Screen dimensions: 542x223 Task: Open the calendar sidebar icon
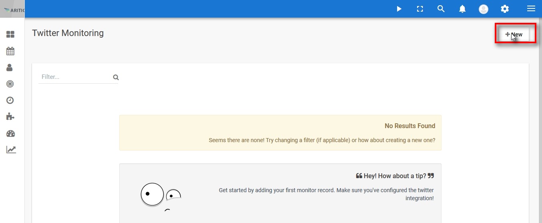pos(10,51)
